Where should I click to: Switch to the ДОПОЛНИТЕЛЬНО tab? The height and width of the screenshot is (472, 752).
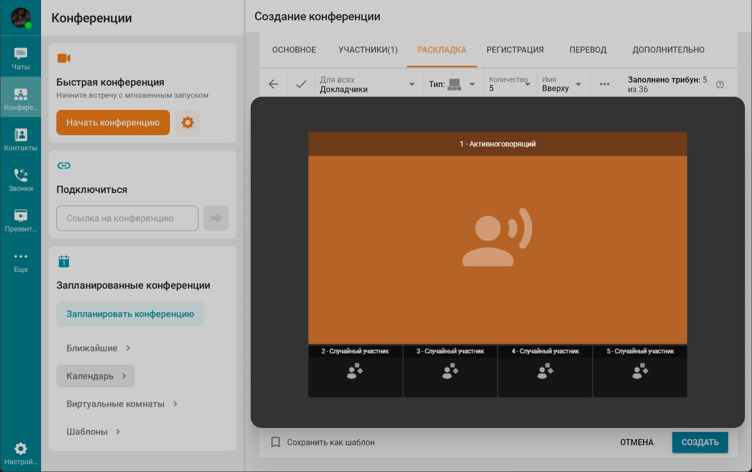tap(668, 50)
